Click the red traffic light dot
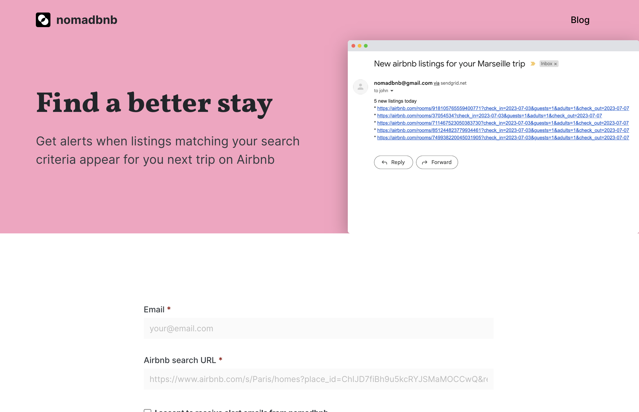The width and height of the screenshot is (639, 412). 353,46
